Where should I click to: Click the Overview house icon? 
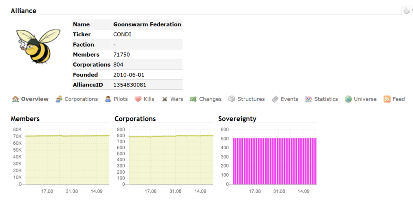click(x=16, y=99)
